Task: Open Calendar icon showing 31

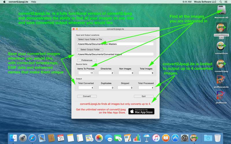Action: point(61,138)
